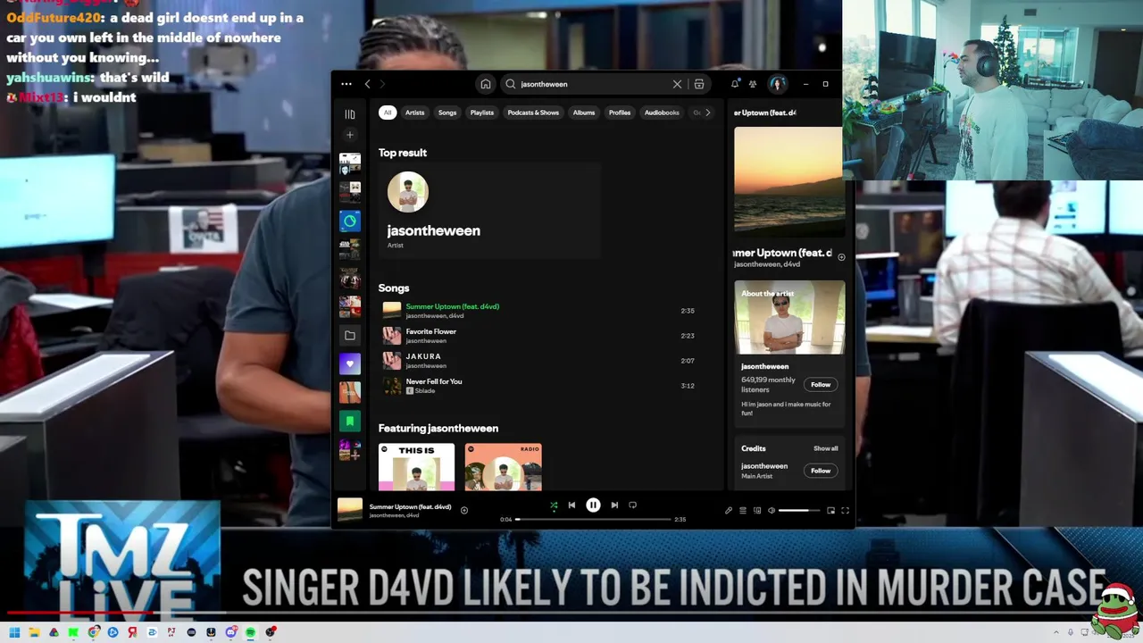Go back using the Spotify back arrow
This screenshot has width=1143, height=643.
click(x=367, y=84)
